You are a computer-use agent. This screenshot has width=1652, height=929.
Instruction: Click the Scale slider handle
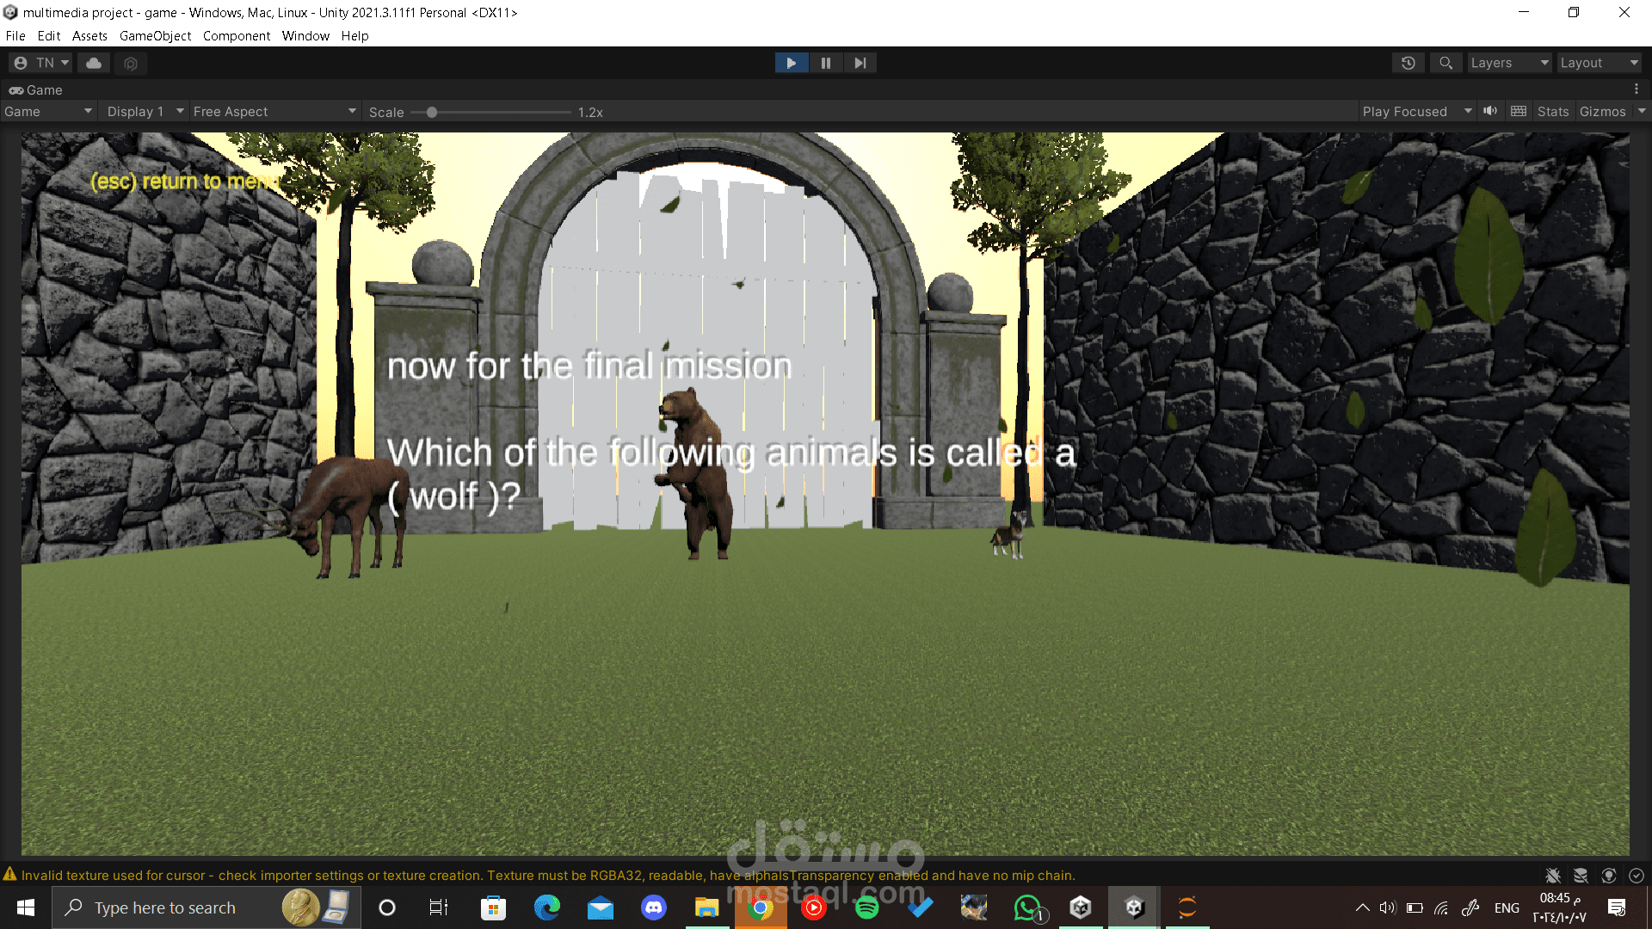pos(432,112)
